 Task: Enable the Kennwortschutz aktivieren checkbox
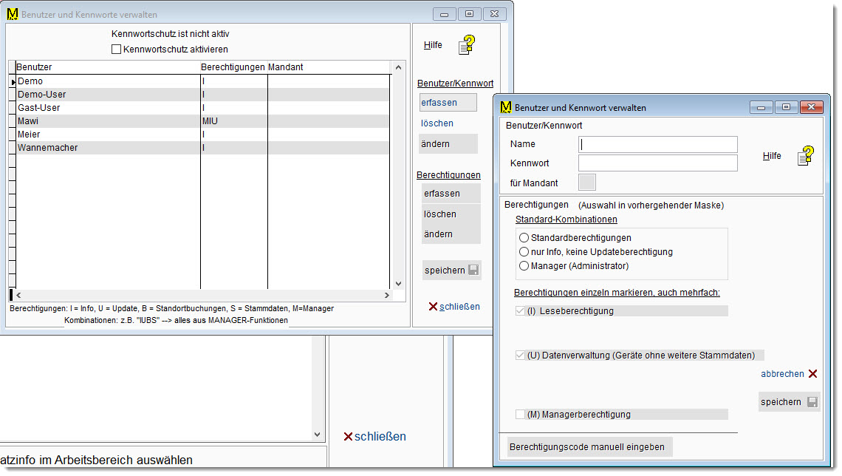(x=116, y=50)
